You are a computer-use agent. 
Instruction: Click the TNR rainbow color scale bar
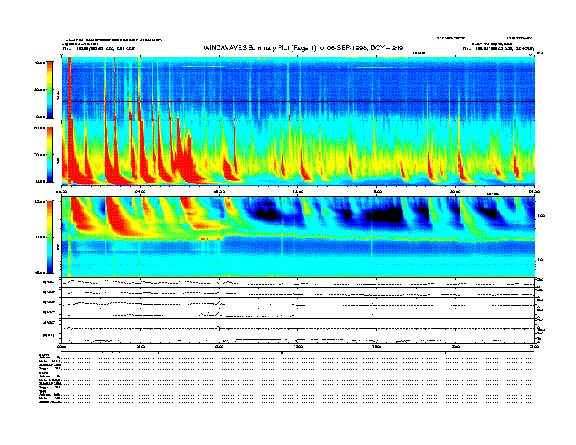(x=49, y=237)
